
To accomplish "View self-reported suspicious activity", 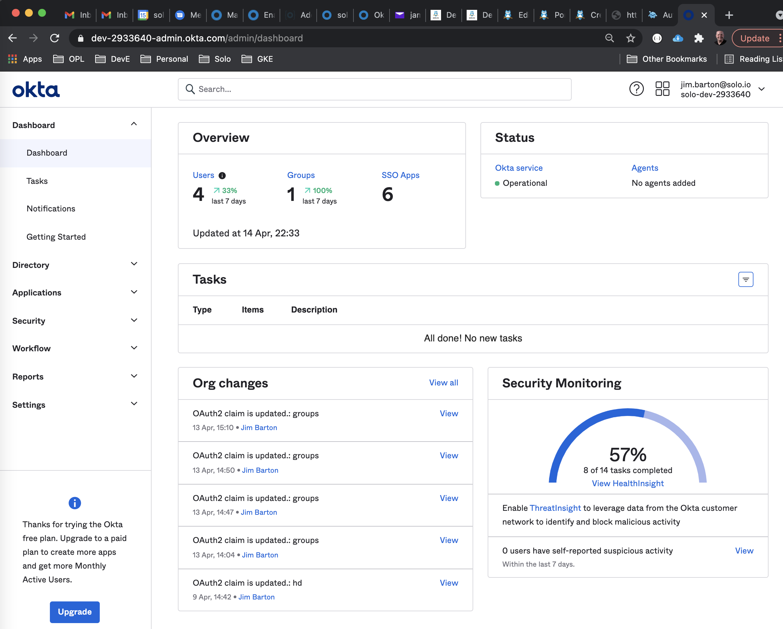I will tap(744, 551).
